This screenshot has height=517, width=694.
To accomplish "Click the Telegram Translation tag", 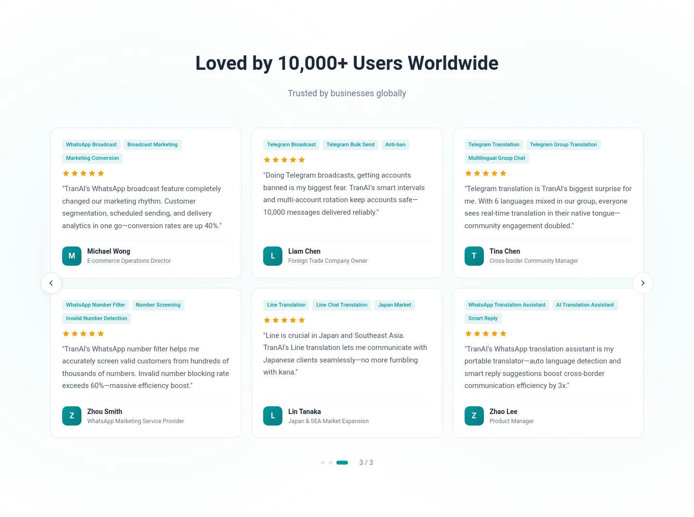I will pos(494,144).
